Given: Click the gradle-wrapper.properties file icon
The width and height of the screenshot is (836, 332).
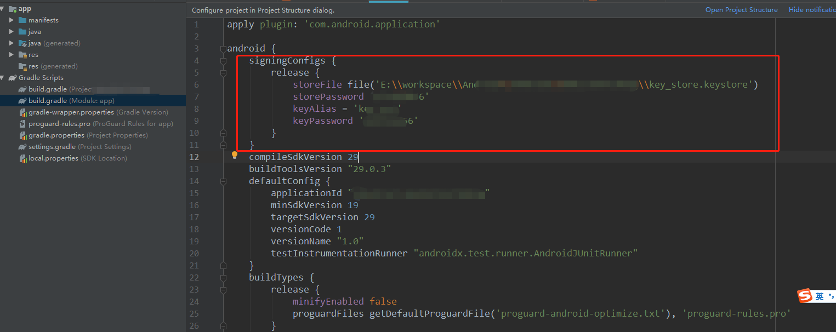Looking at the screenshot, I should (23, 112).
